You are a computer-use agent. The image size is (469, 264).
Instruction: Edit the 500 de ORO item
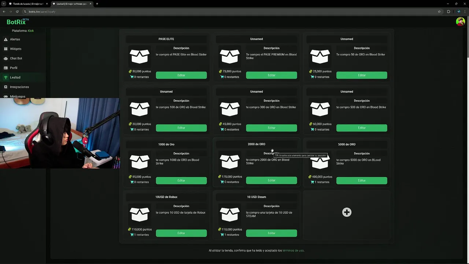pyautogui.click(x=362, y=128)
